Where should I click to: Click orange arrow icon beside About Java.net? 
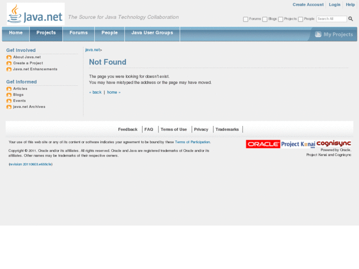pos(9,57)
